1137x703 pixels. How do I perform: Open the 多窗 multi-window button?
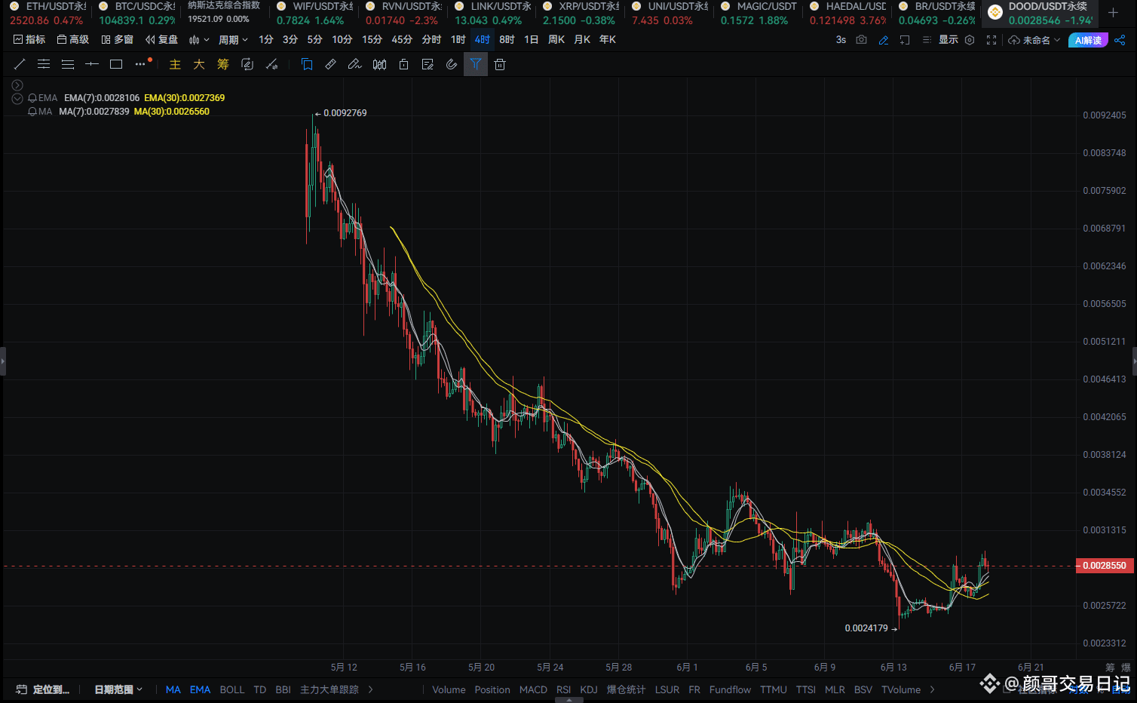coord(118,40)
